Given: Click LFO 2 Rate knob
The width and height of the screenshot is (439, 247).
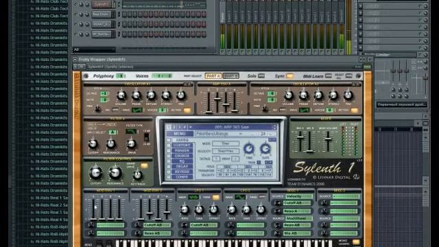Looking at the screenshot, I should click(x=232, y=209).
